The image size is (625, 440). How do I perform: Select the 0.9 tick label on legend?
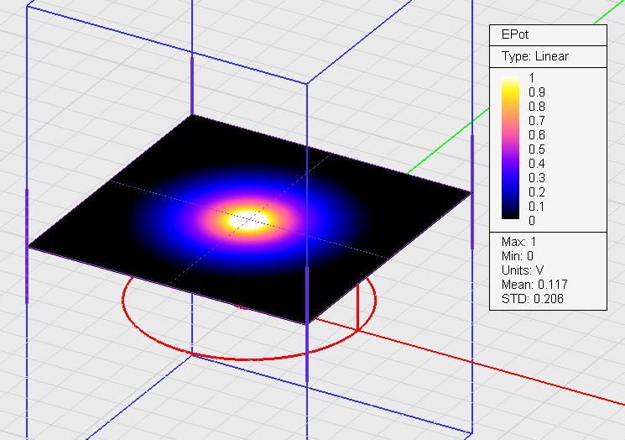pos(536,92)
